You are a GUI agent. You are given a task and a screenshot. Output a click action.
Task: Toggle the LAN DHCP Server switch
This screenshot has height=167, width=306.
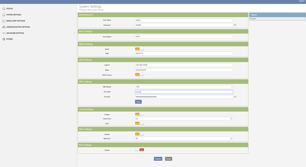click(139, 75)
